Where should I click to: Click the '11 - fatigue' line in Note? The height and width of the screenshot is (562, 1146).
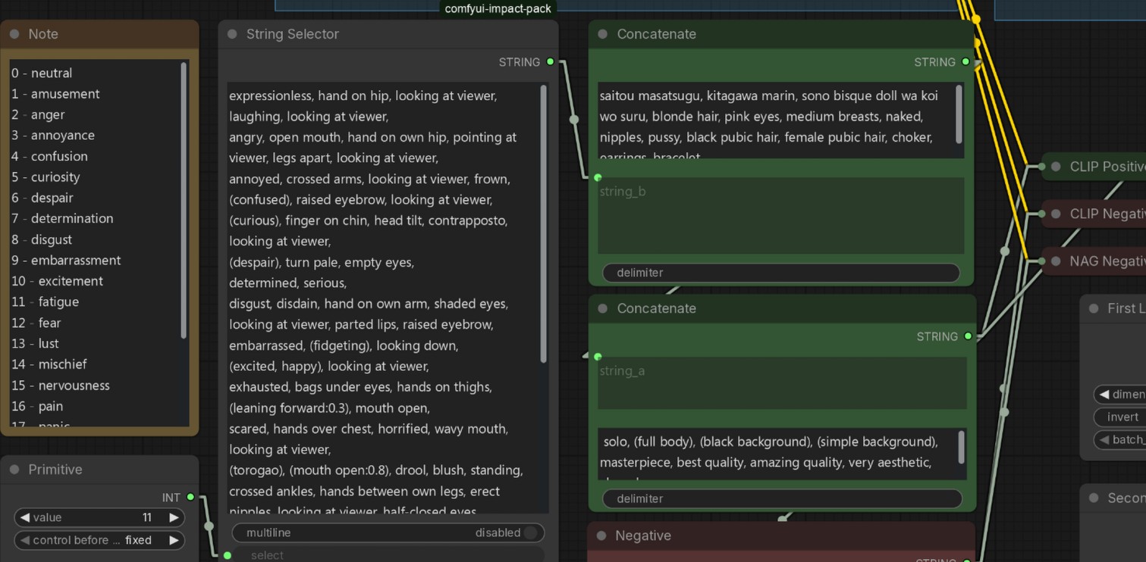coord(45,301)
